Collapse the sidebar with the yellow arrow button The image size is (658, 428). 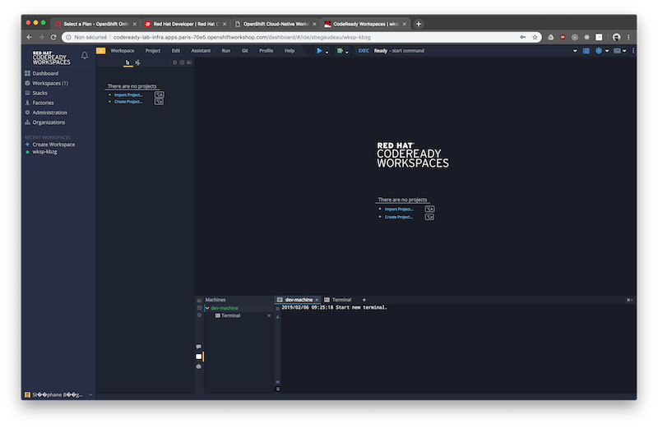pyautogui.click(x=100, y=51)
